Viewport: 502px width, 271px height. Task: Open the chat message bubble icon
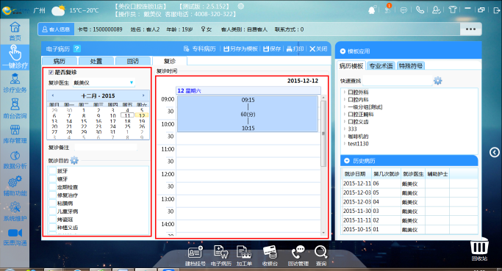[404, 10]
